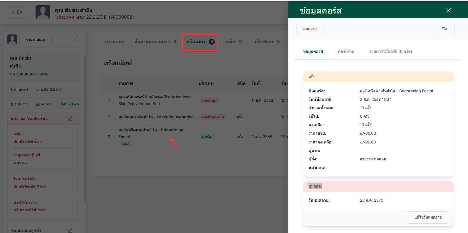The height and width of the screenshot is (233, 468).
Task: Click expiry date 28 ก.ค. 2570 value
Action: click(x=371, y=200)
